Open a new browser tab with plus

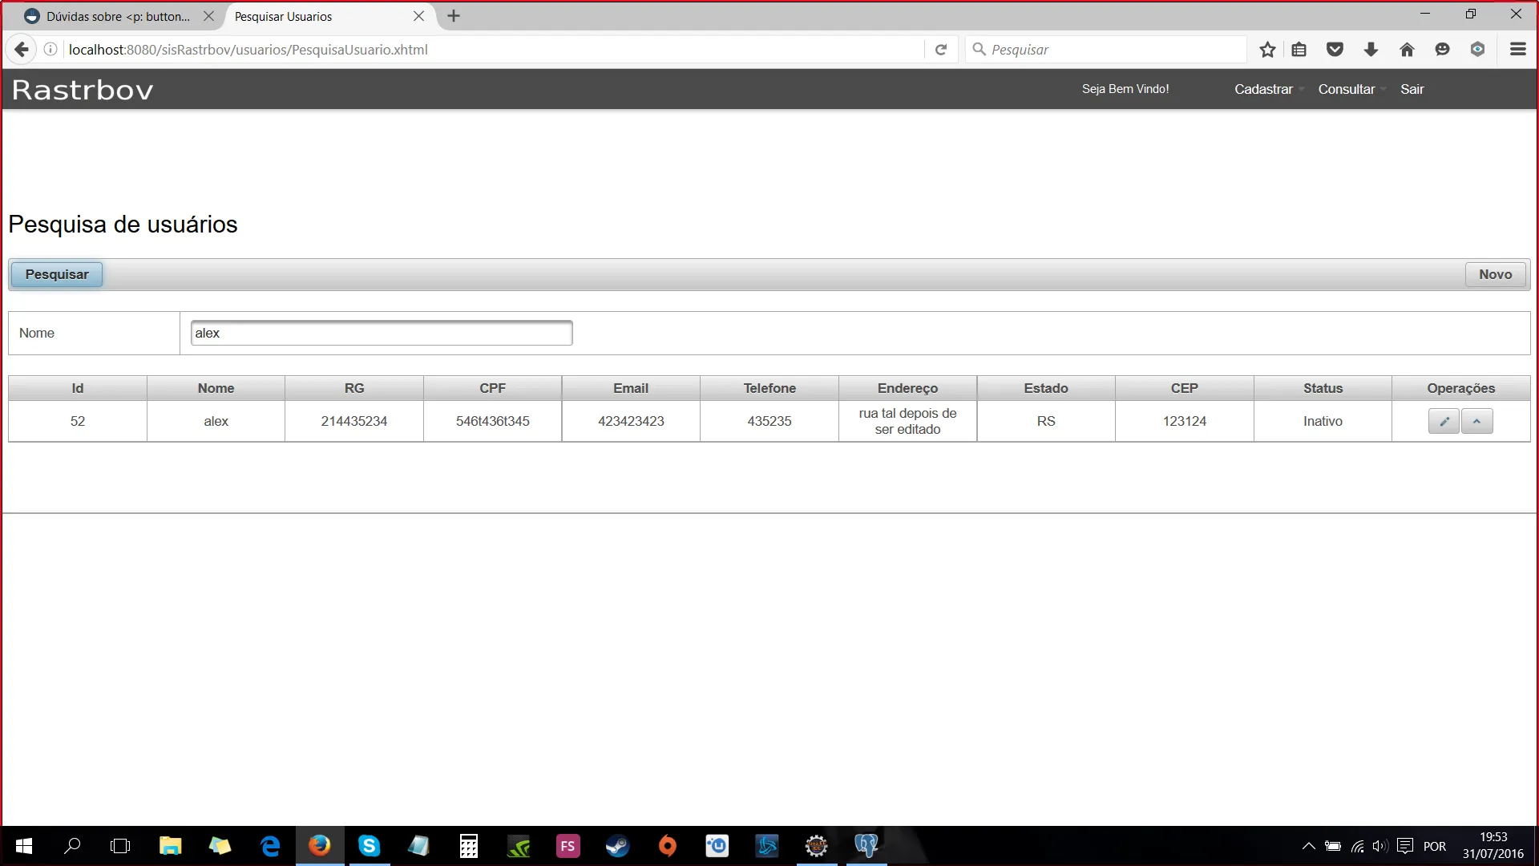point(454,16)
